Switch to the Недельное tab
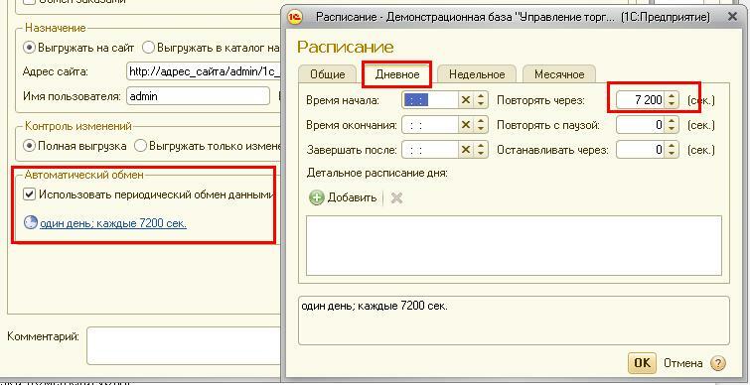750x385 pixels. (x=477, y=74)
